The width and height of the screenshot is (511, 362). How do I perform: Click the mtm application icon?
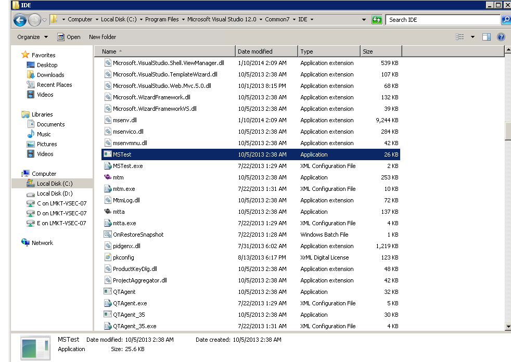coord(108,177)
